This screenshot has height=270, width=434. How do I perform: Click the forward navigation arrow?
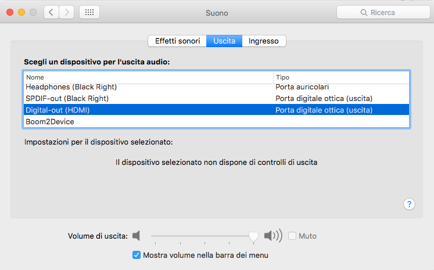[67, 12]
